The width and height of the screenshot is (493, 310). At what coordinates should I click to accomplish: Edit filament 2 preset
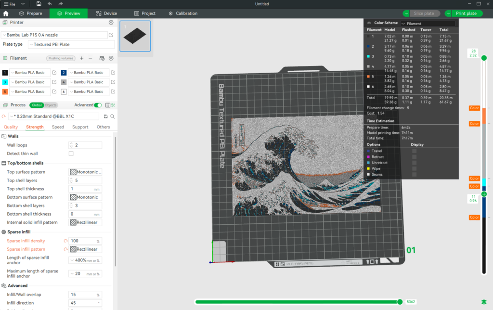coord(113,73)
